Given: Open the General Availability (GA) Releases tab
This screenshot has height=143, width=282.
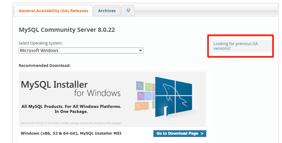Looking at the screenshot, I should point(53,11).
